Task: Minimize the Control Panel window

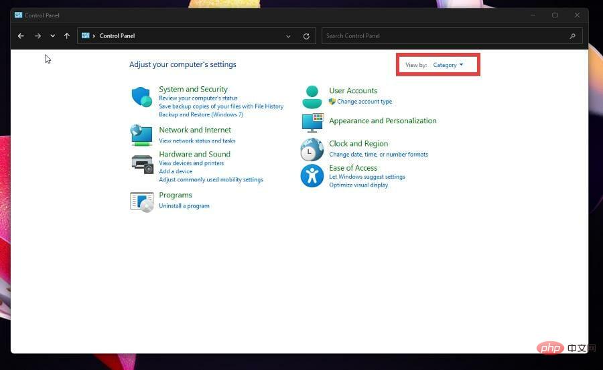Action: tap(533, 15)
